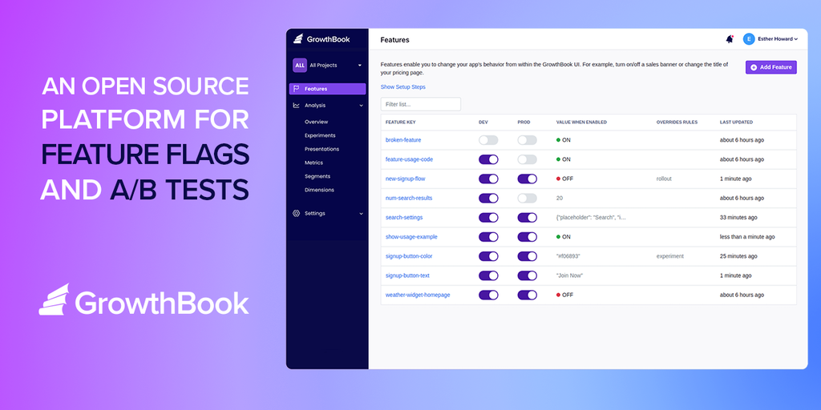Toggle Dev switch for signup-button-color
Viewport: 821px width, 410px height.
point(488,256)
